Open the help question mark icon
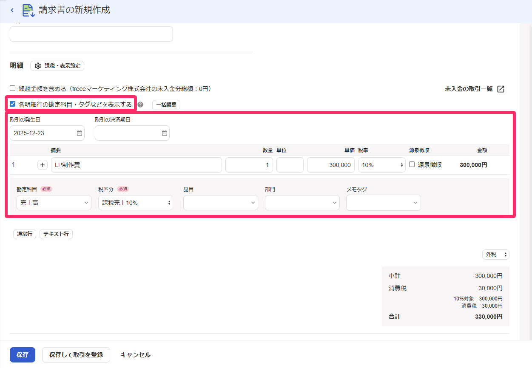 pos(140,105)
